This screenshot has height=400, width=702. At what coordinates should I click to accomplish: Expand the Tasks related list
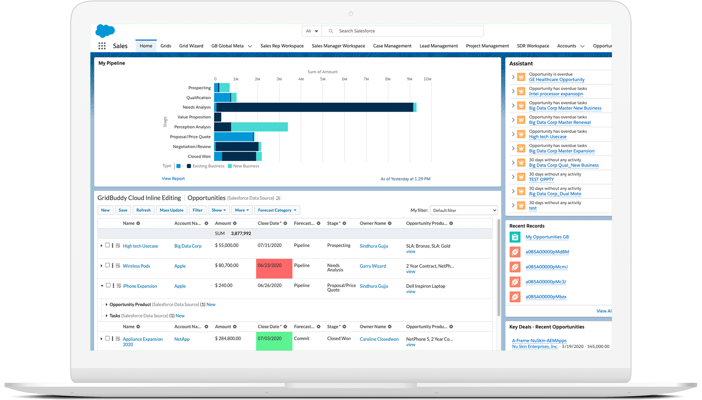coord(107,316)
